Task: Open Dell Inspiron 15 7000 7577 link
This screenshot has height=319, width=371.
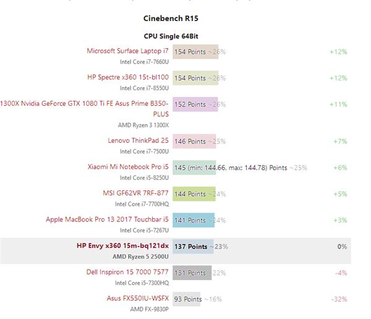Action: pos(127,272)
